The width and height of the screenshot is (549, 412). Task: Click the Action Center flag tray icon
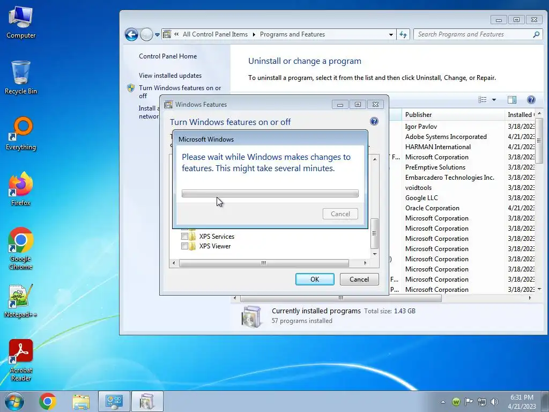coord(469,401)
